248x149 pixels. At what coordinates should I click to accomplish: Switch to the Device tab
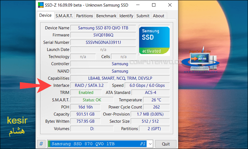tap(46, 15)
